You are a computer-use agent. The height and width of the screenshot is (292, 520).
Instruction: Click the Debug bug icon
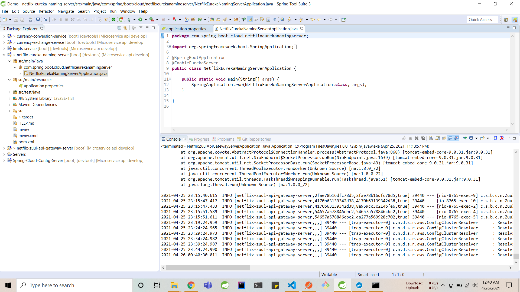[129, 19]
